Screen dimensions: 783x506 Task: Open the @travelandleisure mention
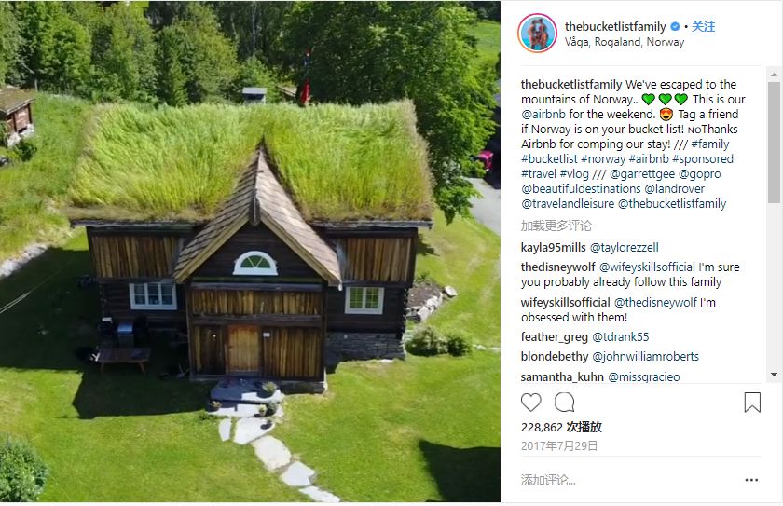coord(568,204)
